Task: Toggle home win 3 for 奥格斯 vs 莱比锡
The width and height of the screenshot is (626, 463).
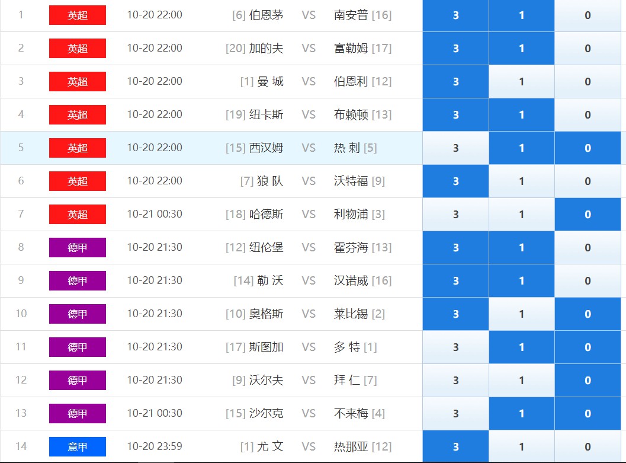Action: pyautogui.click(x=455, y=314)
